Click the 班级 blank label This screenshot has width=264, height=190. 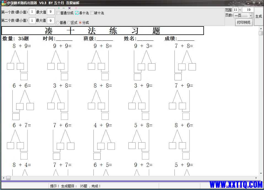coord(98,39)
